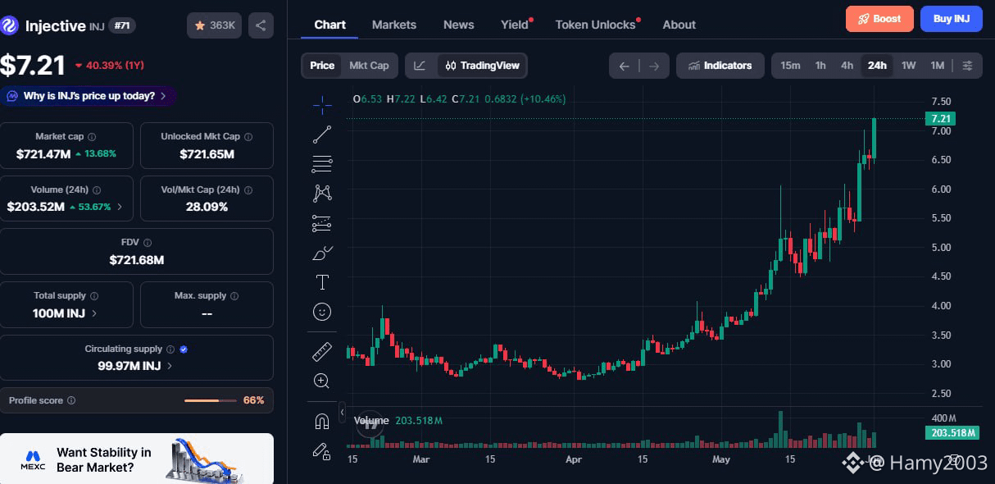Viewport: 995px width, 484px height.
Task: Click the share icon beside watchlist
Action: pyautogui.click(x=261, y=25)
